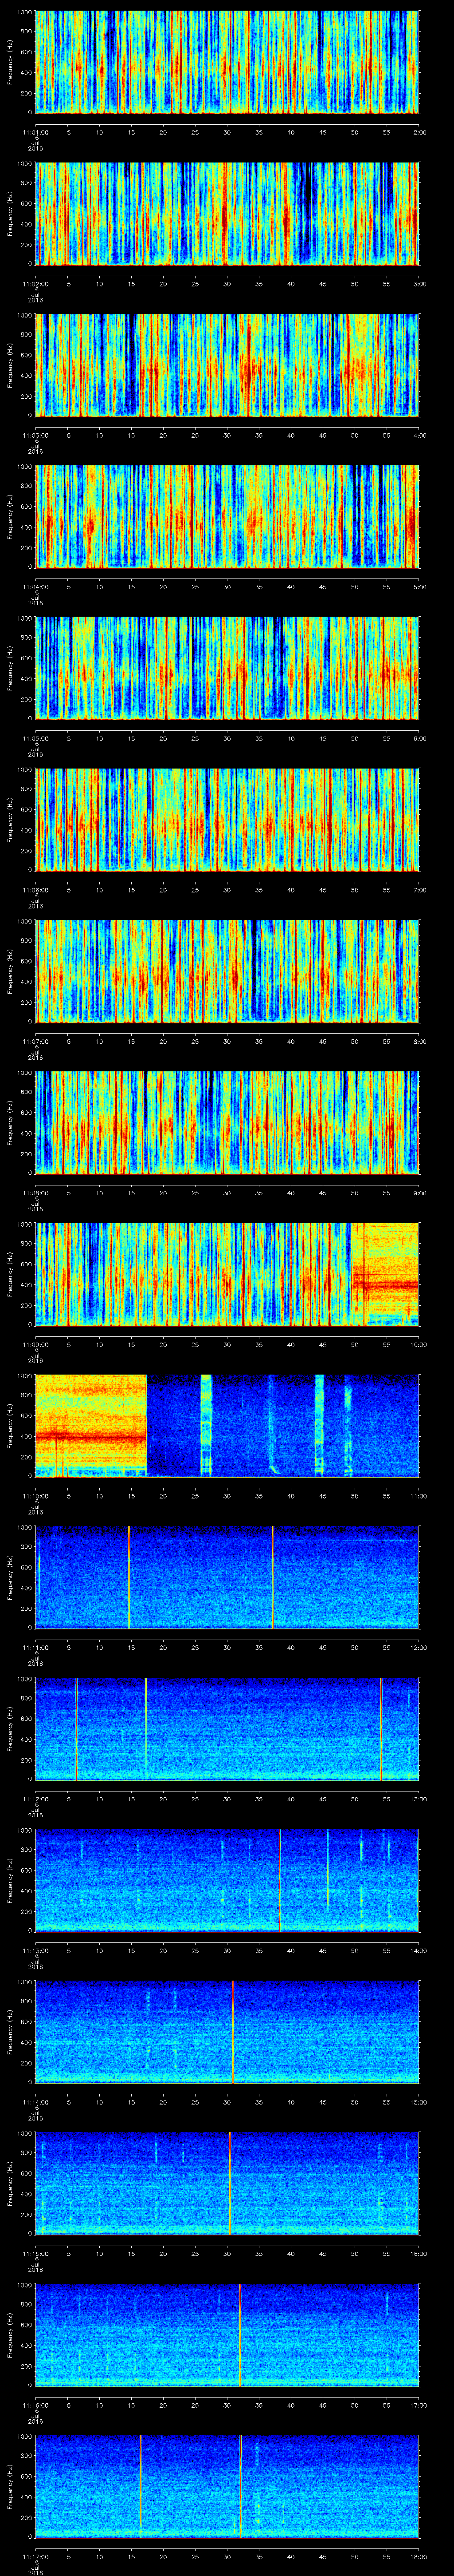Screen dimensions: 454x2576
Task: Click the 2:00 end time label
Action: coord(419,132)
